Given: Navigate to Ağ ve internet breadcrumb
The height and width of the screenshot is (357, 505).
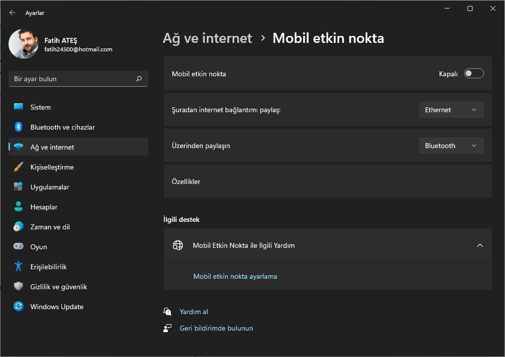Looking at the screenshot, I should (x=207, y=38).
